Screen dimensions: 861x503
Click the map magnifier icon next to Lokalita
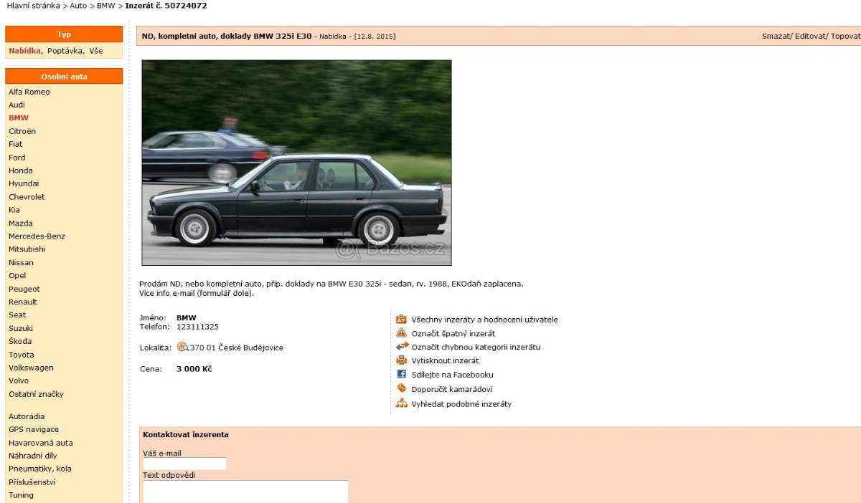click(182, 348)
